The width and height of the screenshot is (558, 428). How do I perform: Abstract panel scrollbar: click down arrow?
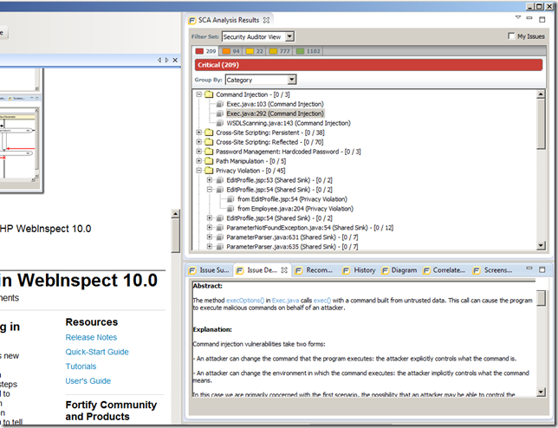click(x=541, y=392)
